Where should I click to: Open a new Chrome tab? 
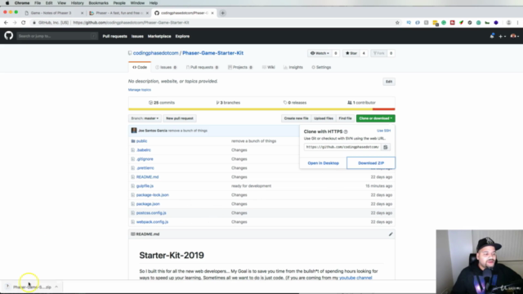tap(222, 13)
